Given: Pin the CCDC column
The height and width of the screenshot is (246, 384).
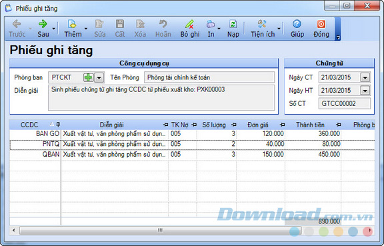Looking at the screenshot, I should (x=58, y=125).
